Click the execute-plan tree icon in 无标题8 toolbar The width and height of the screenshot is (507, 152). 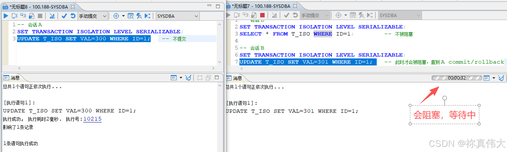pos(23,16)
